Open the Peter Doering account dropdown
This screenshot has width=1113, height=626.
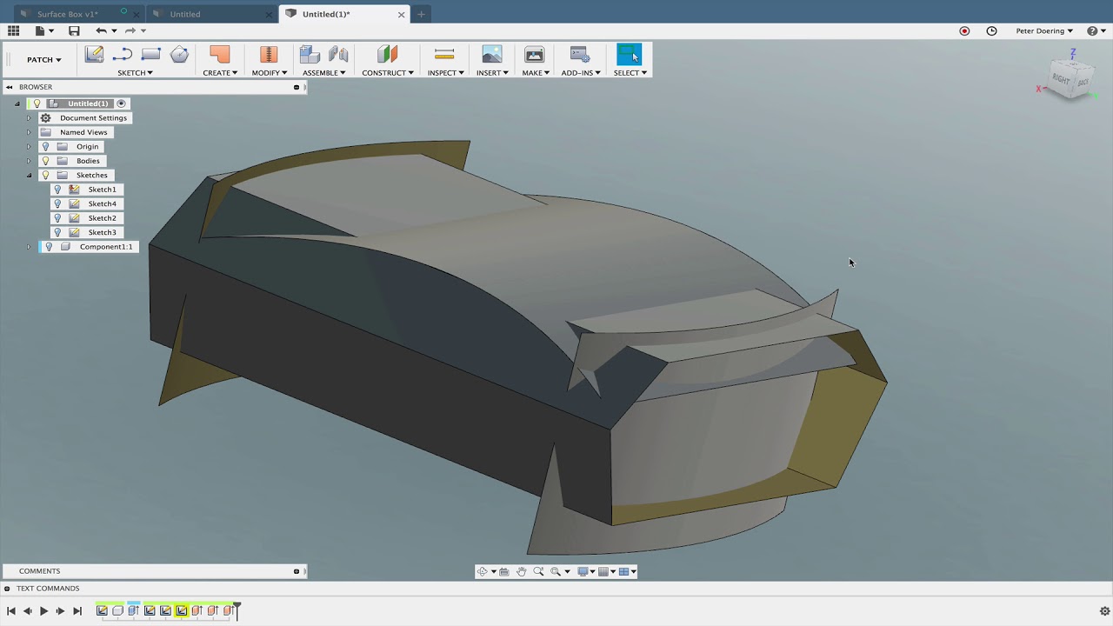tap(1044, 30)
